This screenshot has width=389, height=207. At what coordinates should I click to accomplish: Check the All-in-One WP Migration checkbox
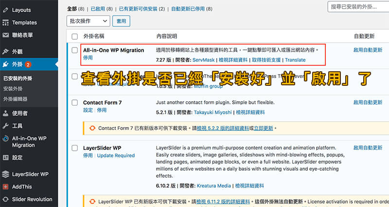[x=74, y=50]
